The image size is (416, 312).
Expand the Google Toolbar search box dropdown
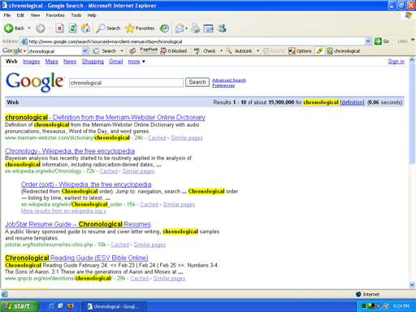point(84,51)
